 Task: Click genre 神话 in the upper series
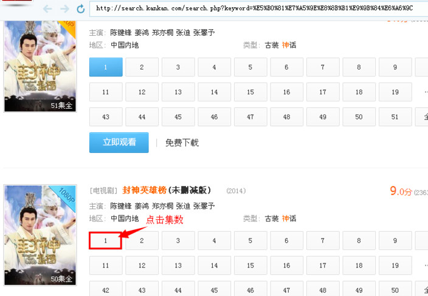(289, 45)
